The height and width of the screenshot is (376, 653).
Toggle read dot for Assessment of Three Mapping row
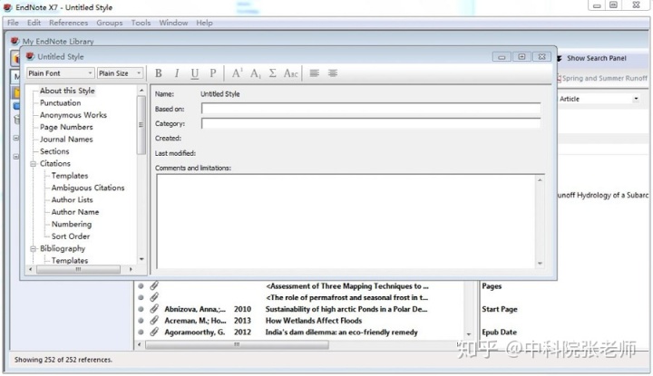coord(141,286)
